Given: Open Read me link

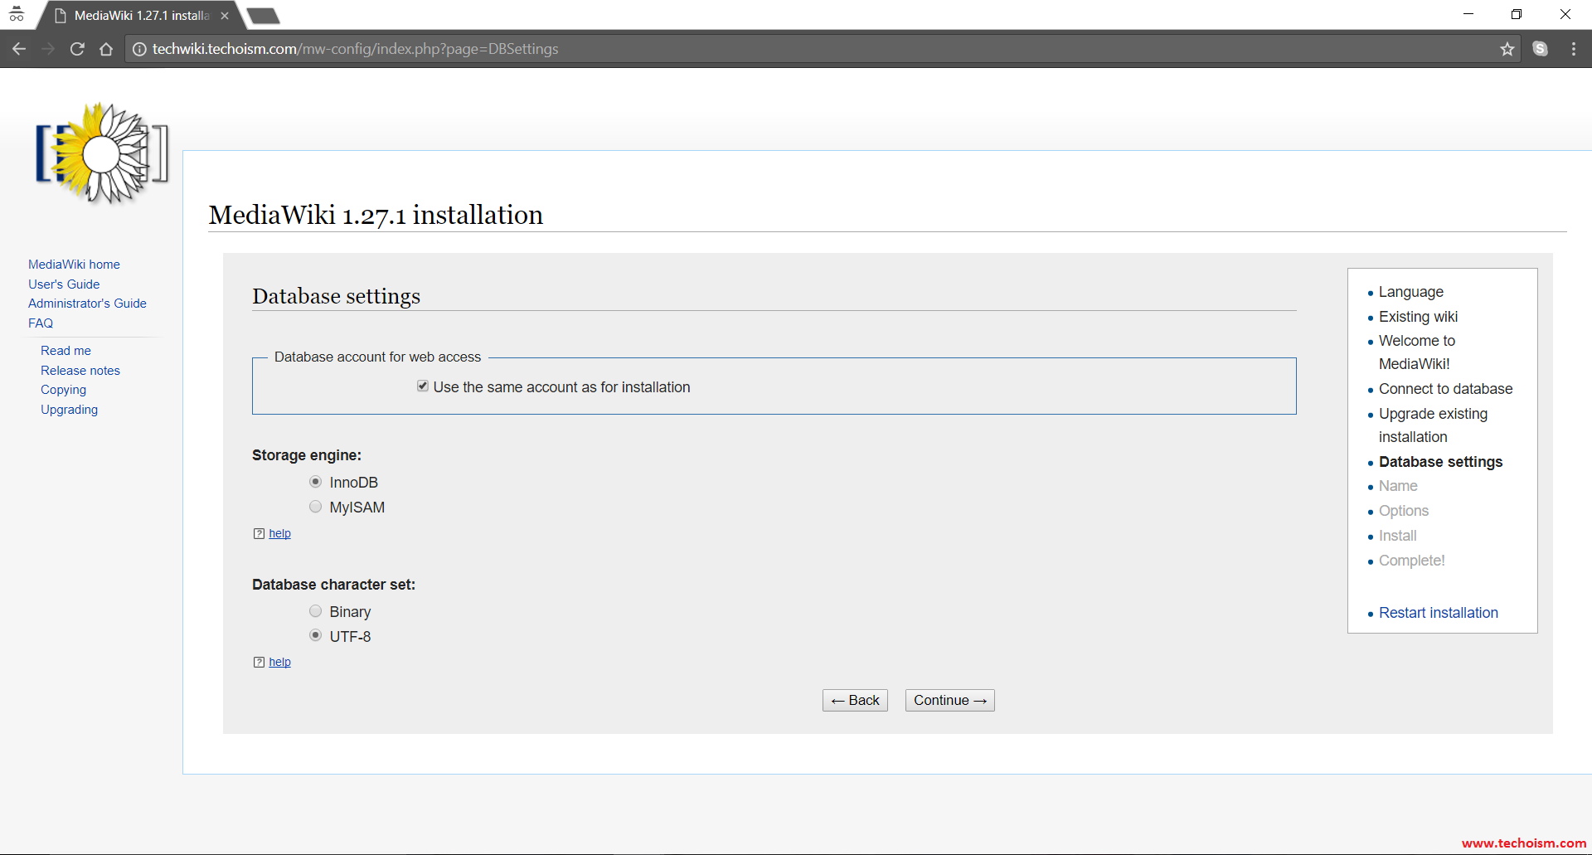Looking at the screenshot, I should (66, 351).
